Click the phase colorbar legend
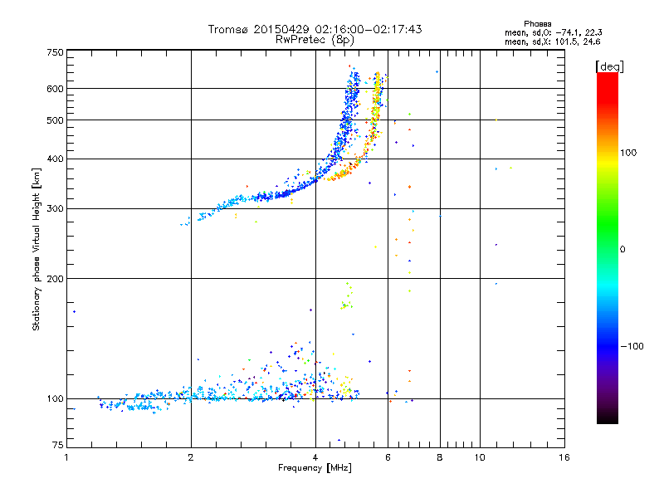This screenshot has width=664, height=498. (608, 247)
